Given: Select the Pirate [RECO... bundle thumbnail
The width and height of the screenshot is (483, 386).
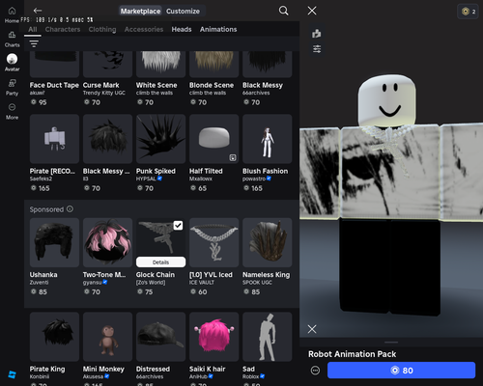Looking at the screenshot, I should click(54, 139).
